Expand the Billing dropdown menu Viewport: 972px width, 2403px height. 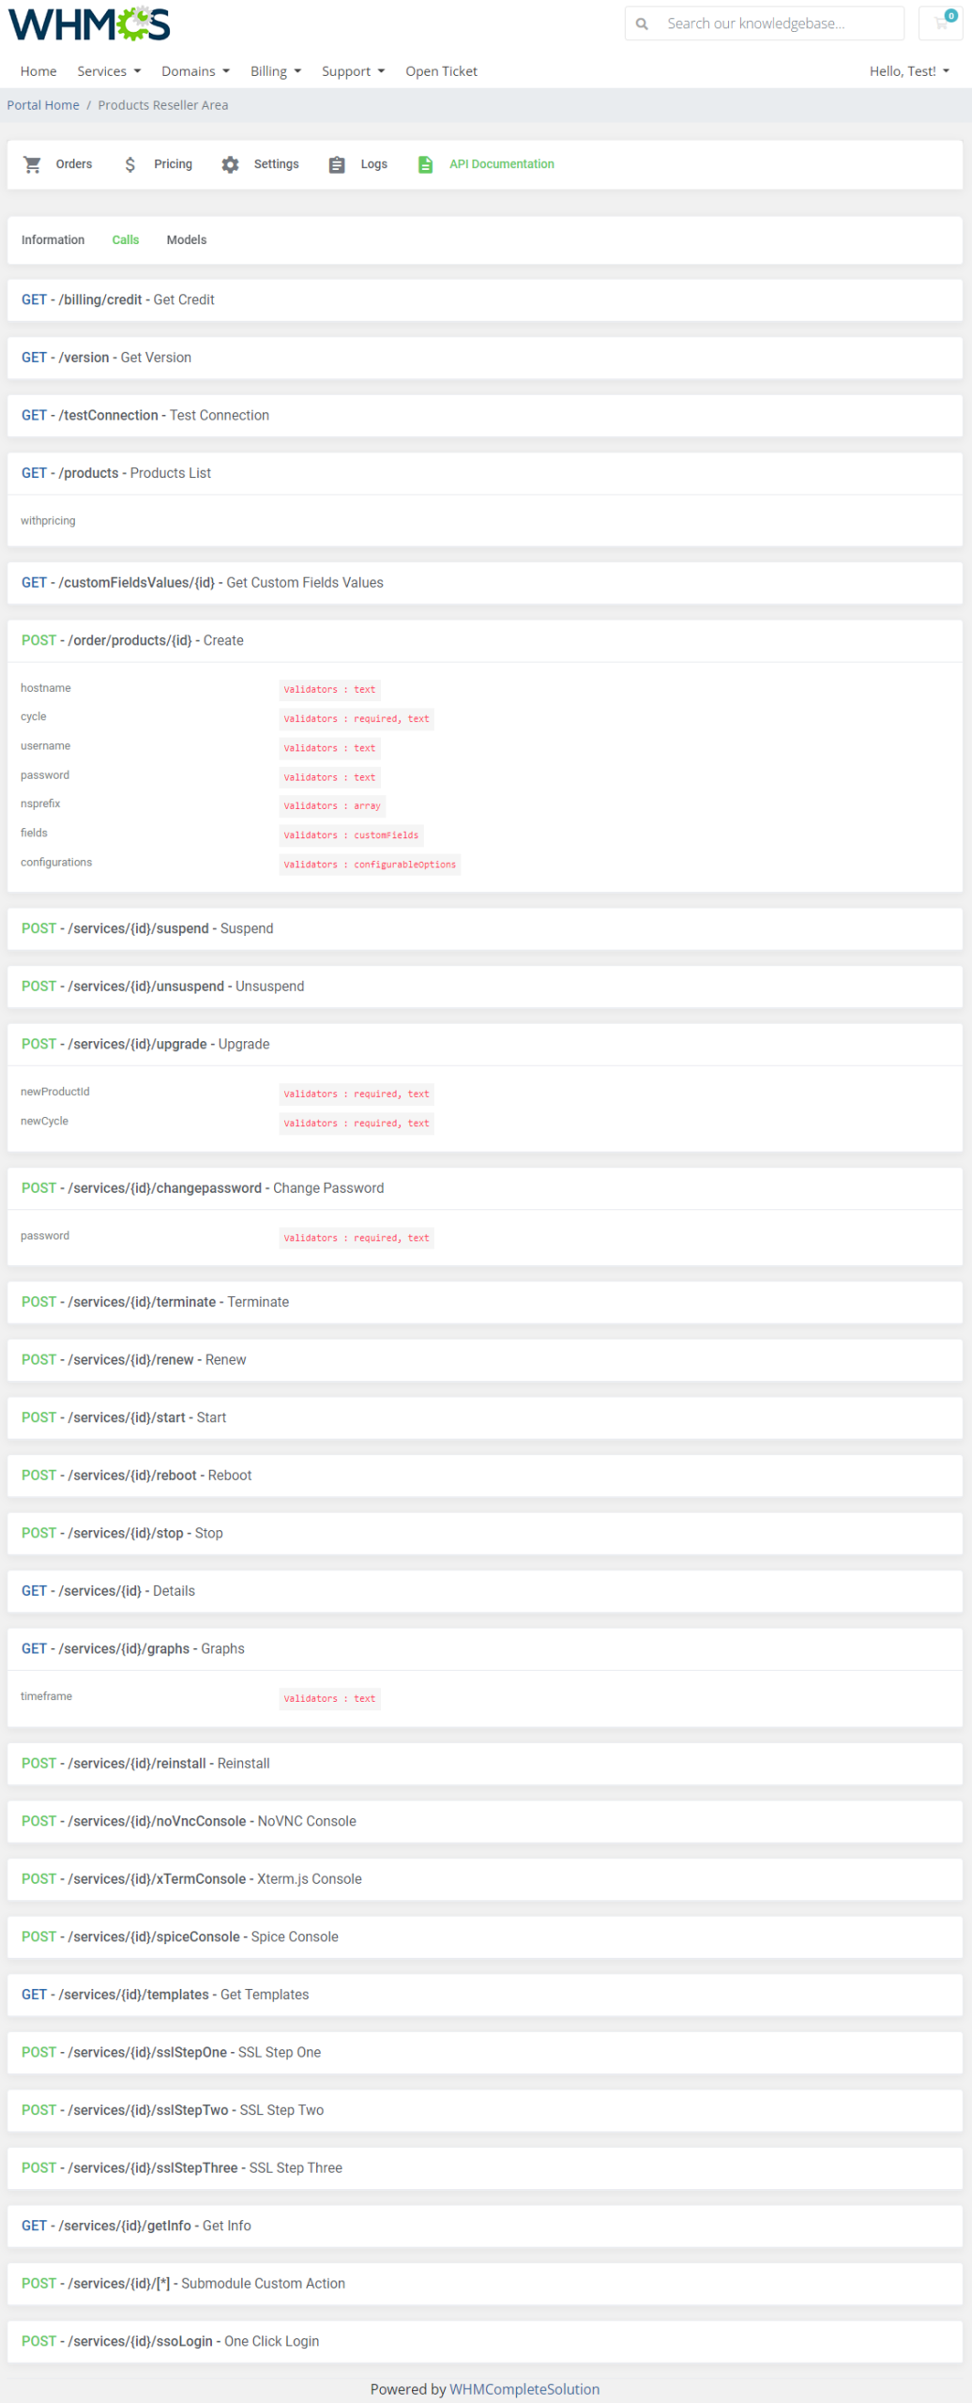(x=275, y=71)
